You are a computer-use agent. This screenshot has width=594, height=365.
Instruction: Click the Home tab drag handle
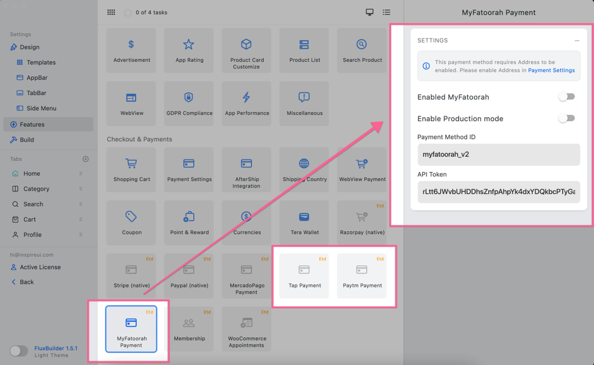[x=80, y=173]
